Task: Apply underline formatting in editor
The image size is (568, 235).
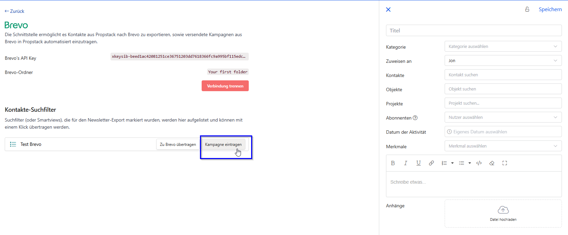Action: coord(419,163)
